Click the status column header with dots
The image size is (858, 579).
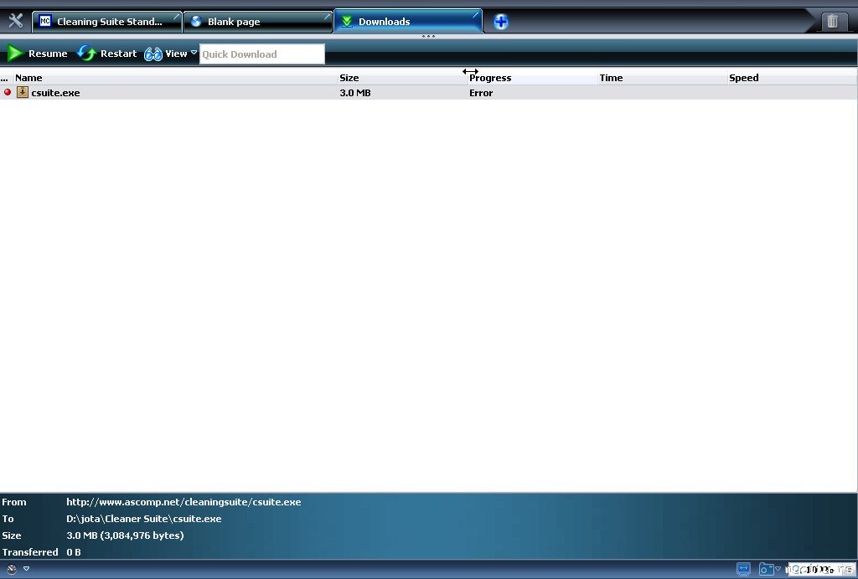(x=6, y=78)
